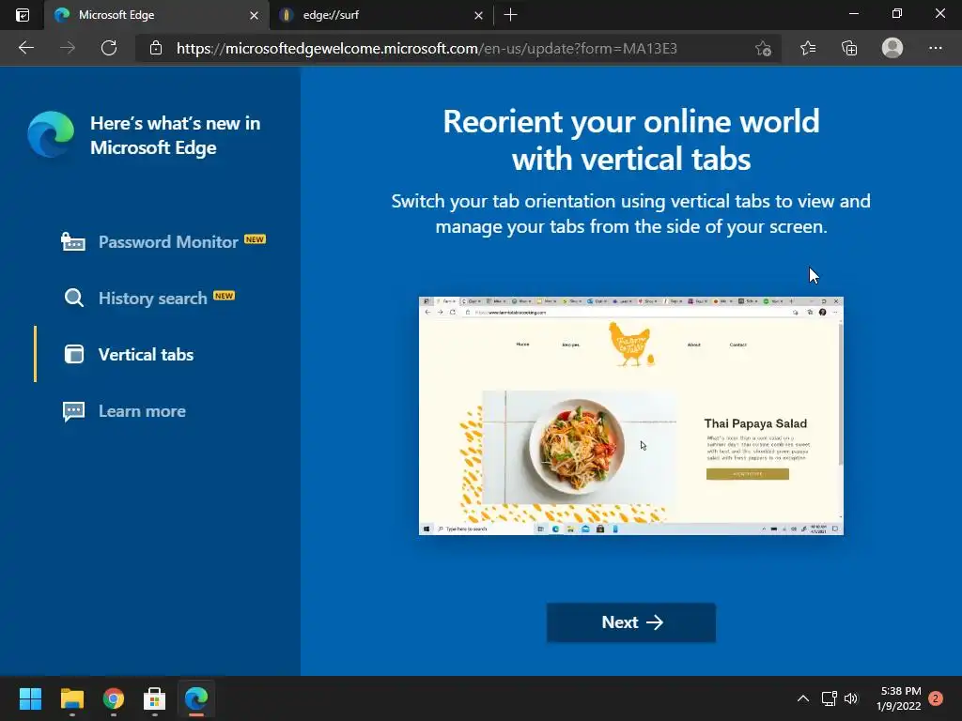Click the 'Reorient your online world' heading

click(630, 140)
